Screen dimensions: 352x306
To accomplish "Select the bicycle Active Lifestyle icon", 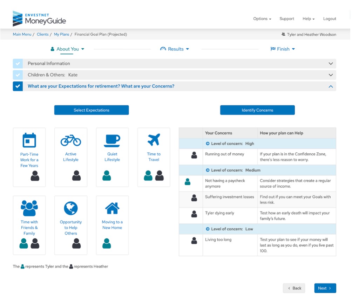I will point(71,140).
